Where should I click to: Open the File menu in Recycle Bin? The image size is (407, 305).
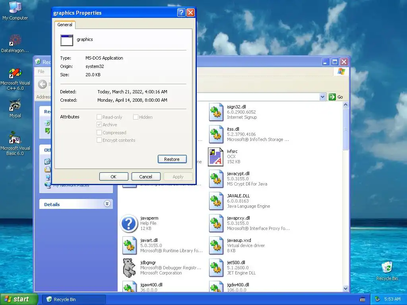coord(41,71)
